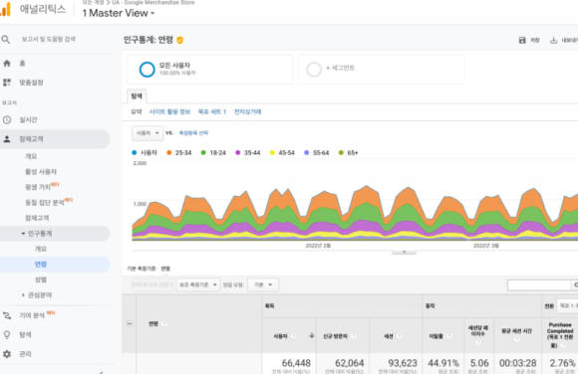Open 활성 사용자 in the sidebar

pos(41,172)
